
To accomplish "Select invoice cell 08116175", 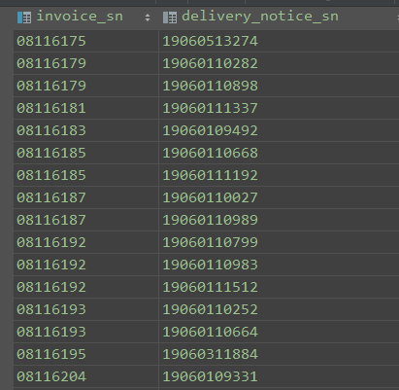I will pyautogui.click(x=86, y=41).
